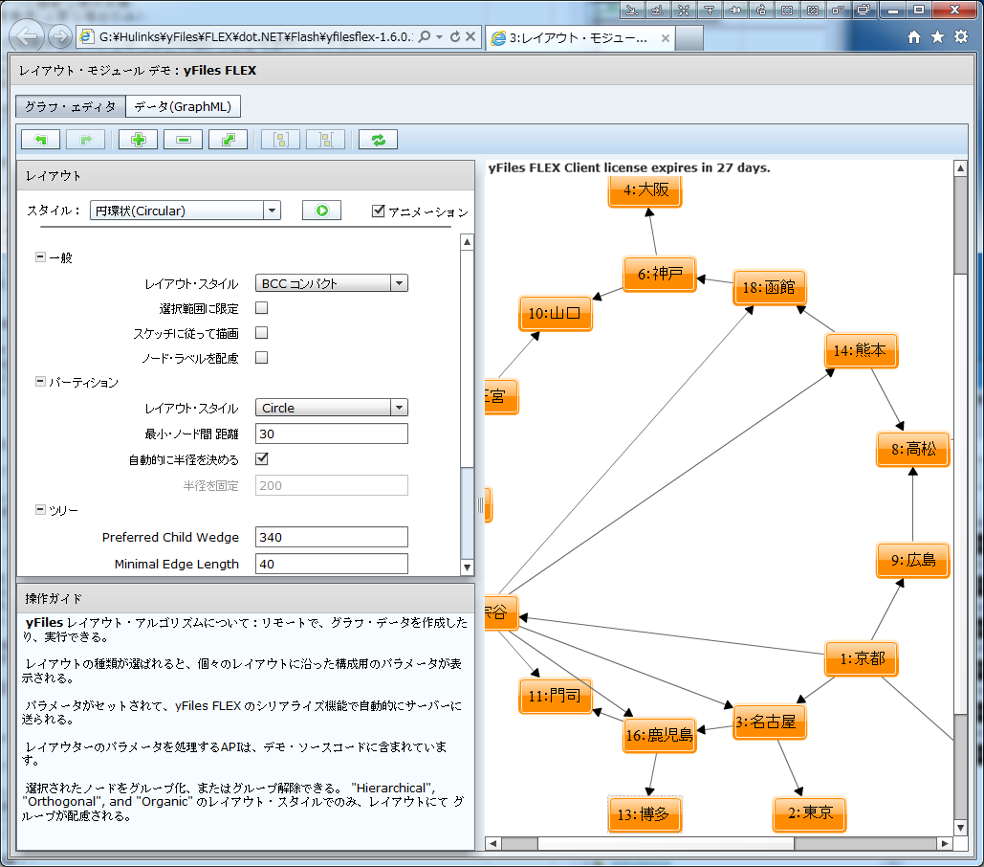Zoom in with the green plus button

pyautogui.click(x=138, y=140)
